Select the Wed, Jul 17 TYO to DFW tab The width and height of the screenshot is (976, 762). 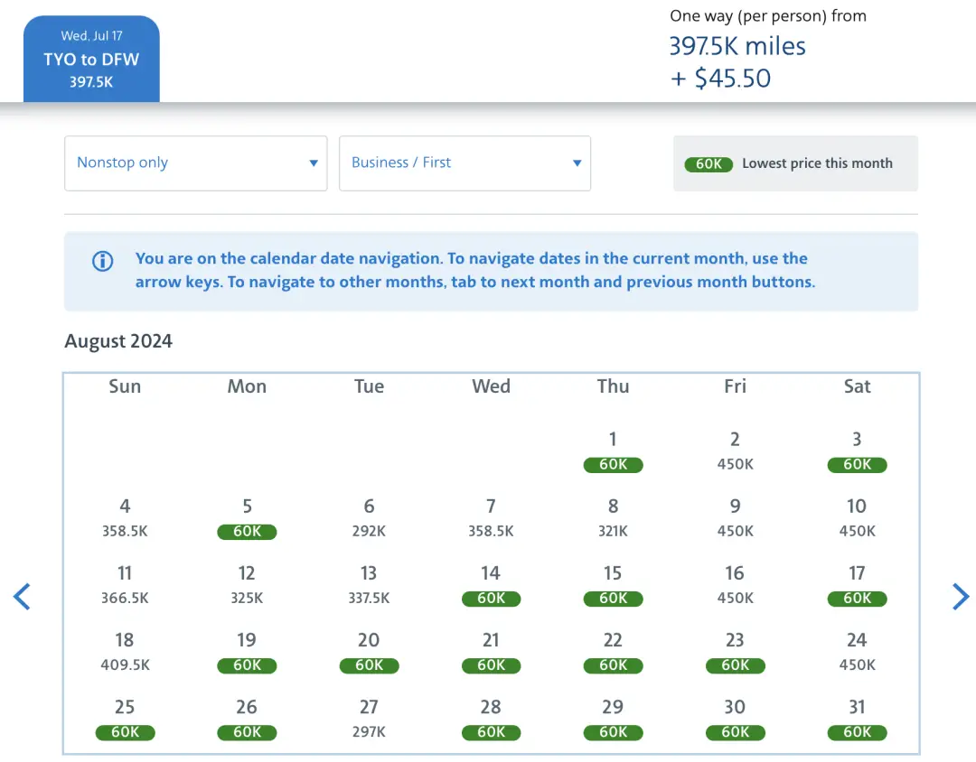[91, 60]
